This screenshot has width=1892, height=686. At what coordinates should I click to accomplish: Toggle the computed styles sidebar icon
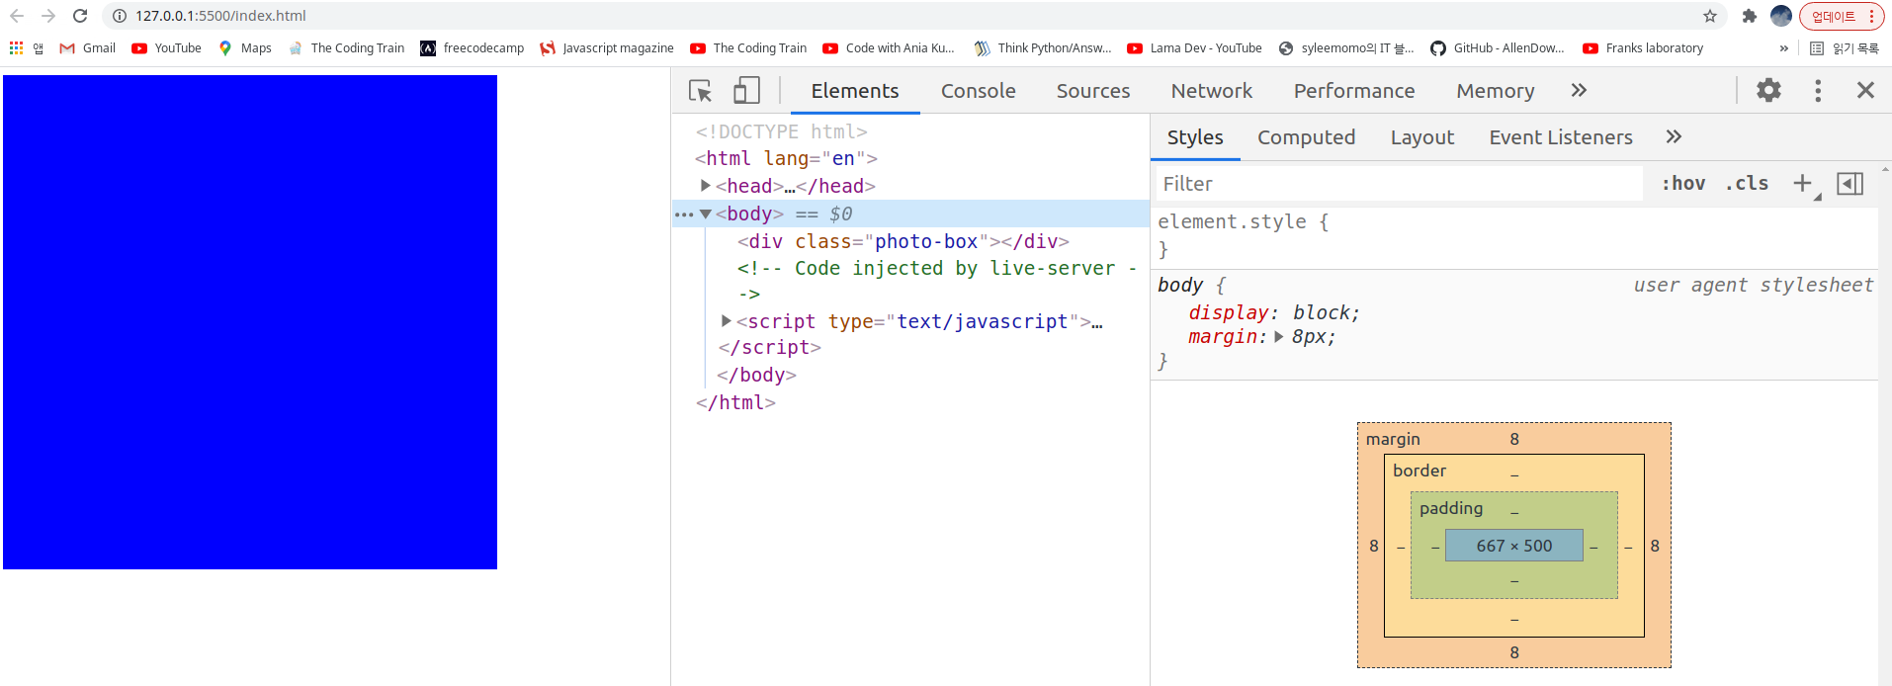click(1849, 184)
